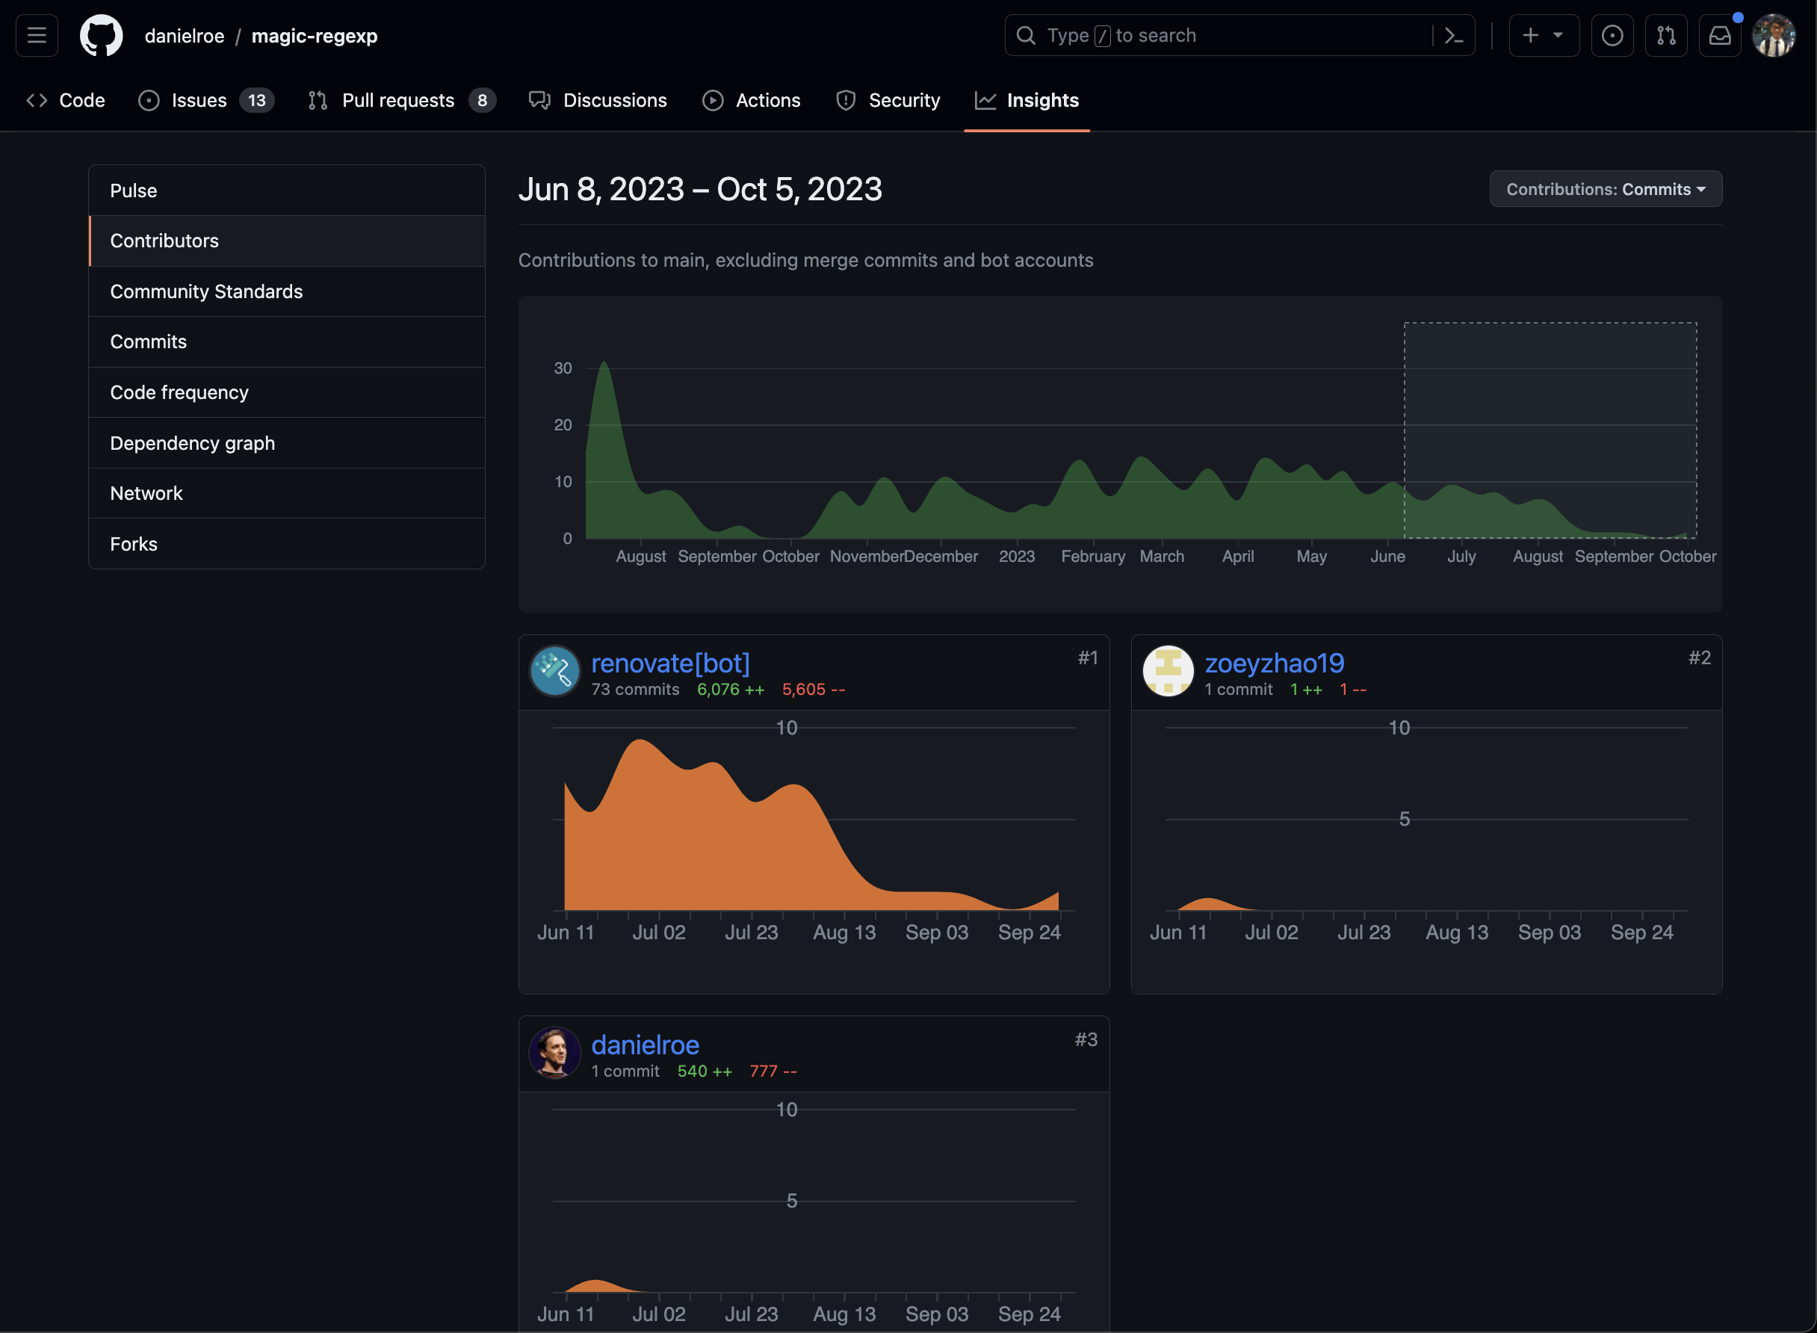Click the date range heading 'Jun 8, 2023 – Oct 5, 2023'
1817x1333 pixels.
(700, 190)
